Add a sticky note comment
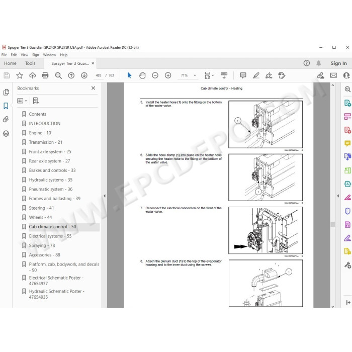The width and height of the screenshot is (352, 352). point(243,75)
